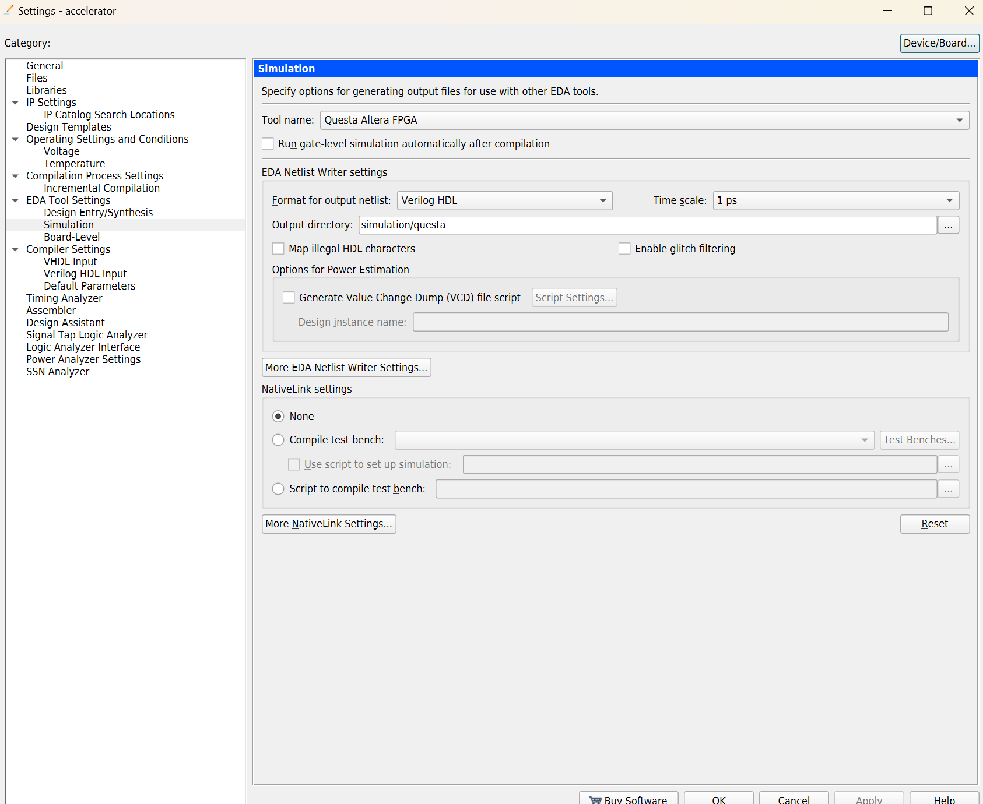
Task: Select Power Analyzer Settings
Action: point(83,359)
